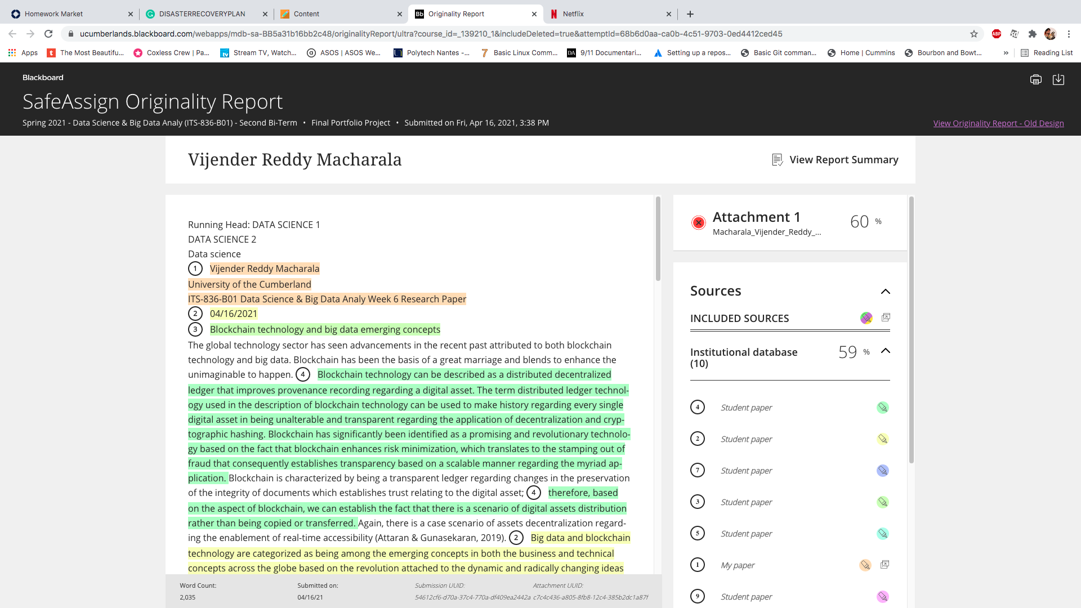Image resolution: width=1081 pixels, height=608 pixels.
Task: Click highlighted 'ITS-836-B01 Data Science' line
Action: pyautogui.click(x=327, y=299)
